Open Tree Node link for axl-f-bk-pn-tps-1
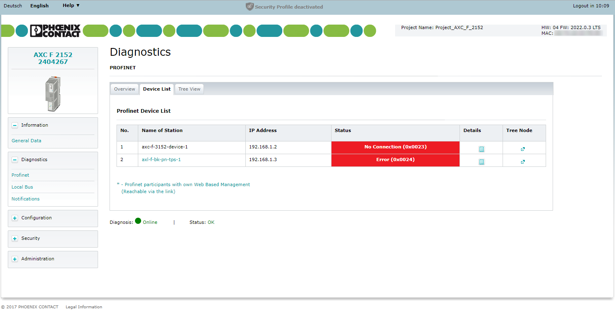Screen dimensions: 615x312 (x=523, y=162)
